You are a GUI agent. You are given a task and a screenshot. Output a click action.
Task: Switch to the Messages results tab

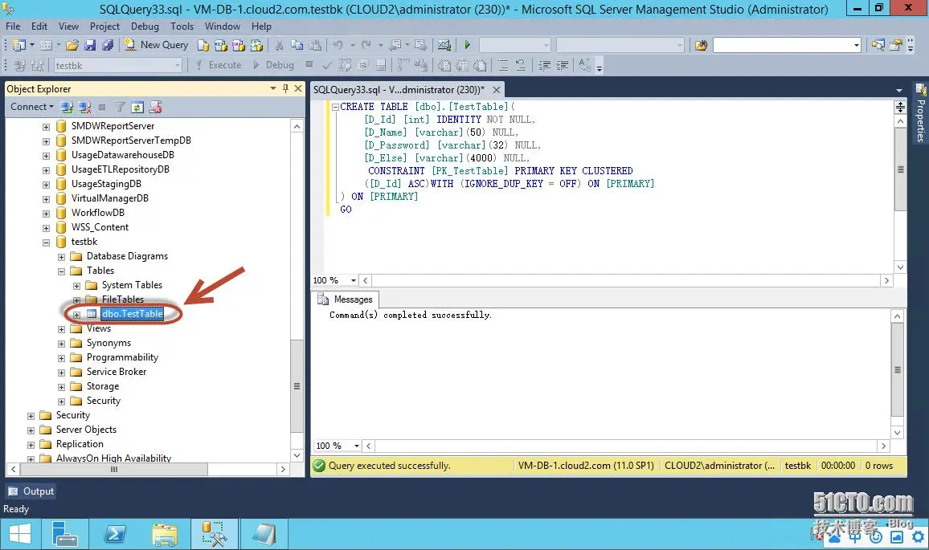(346, 299)
